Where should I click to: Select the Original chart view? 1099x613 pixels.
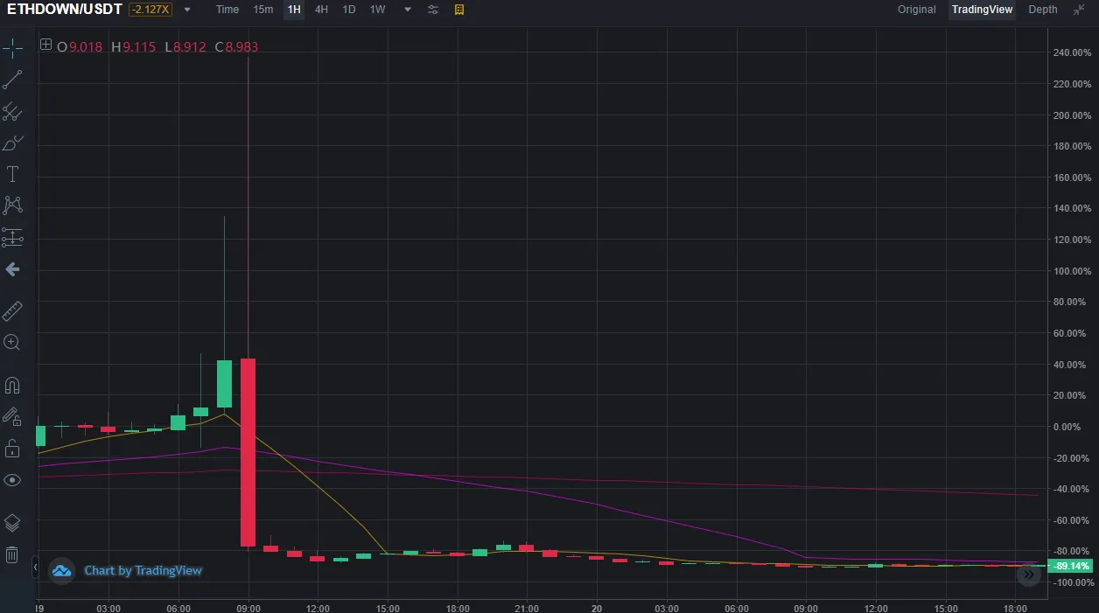916,10
